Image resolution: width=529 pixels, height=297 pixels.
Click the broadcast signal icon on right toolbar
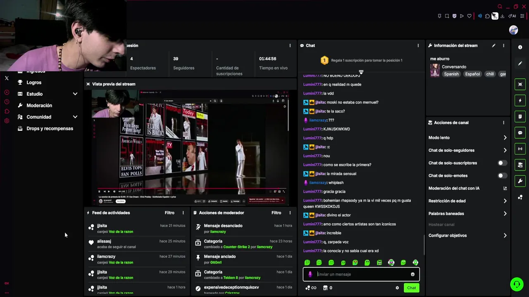(520, 149)
